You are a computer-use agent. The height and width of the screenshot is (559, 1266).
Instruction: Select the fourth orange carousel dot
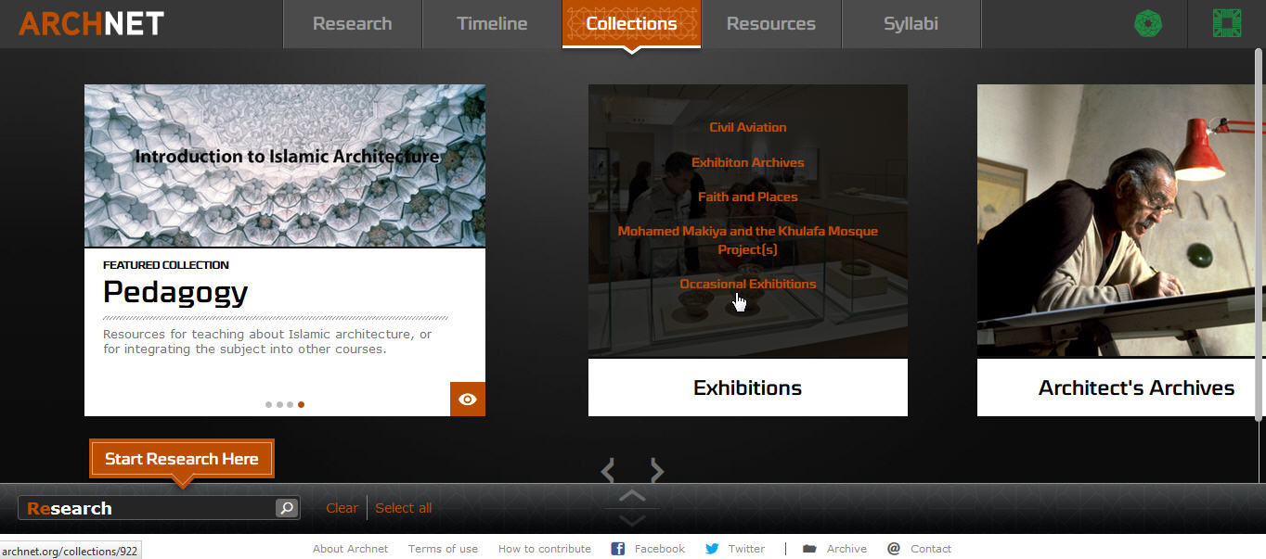point(301,404)
